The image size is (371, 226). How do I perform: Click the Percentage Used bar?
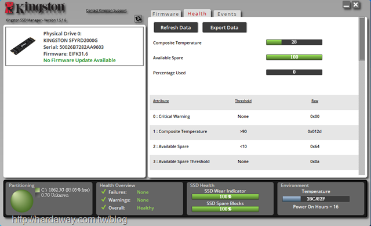point(294,72)
